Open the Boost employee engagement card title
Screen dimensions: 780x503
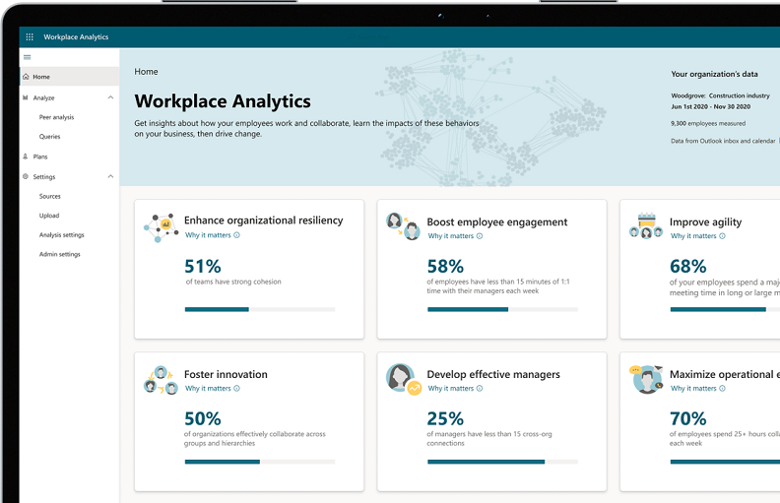click(497, 222)
